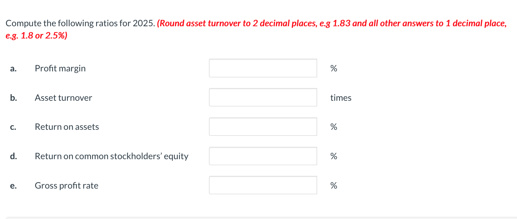517x219 pixels.
Task: Click the letter e row marker
Action: click(x=13, y=186)
